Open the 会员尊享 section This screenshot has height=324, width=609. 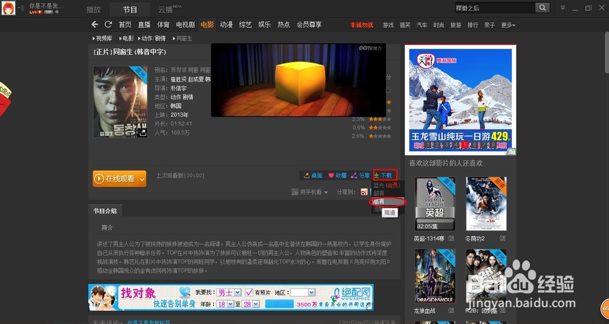309,24
